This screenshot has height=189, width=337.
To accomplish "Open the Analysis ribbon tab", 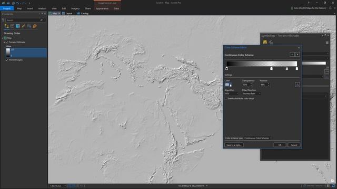I will click(x=42, y=8).
